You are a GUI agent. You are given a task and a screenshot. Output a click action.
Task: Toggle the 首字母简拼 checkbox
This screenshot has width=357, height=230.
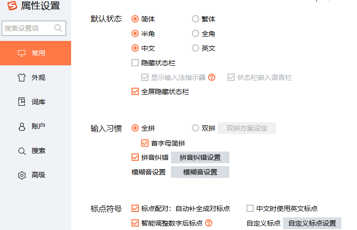pos(145,143)
